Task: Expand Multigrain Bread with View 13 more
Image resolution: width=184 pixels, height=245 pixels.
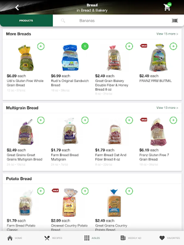Action: 167,108
